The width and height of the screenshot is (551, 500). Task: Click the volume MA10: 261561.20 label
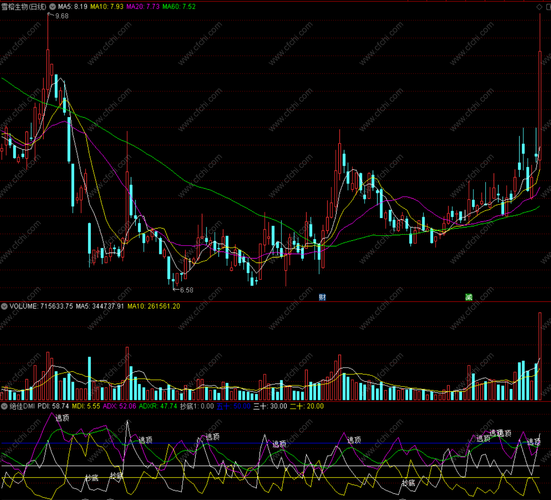click(154, 306)
